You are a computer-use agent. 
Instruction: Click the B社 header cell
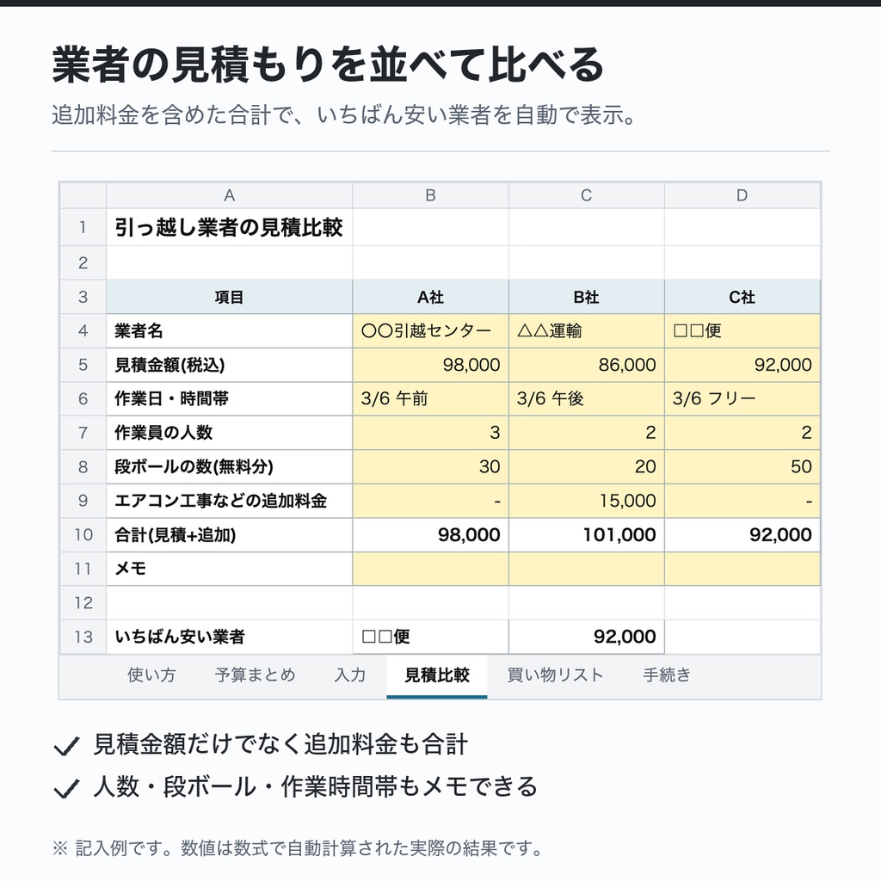[586, 297]
